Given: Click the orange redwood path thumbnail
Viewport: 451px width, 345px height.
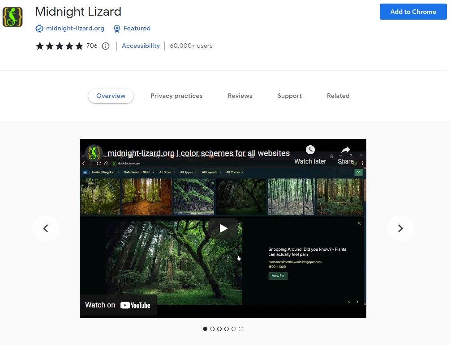Looking at the screenshot, I should pos(147,197).
